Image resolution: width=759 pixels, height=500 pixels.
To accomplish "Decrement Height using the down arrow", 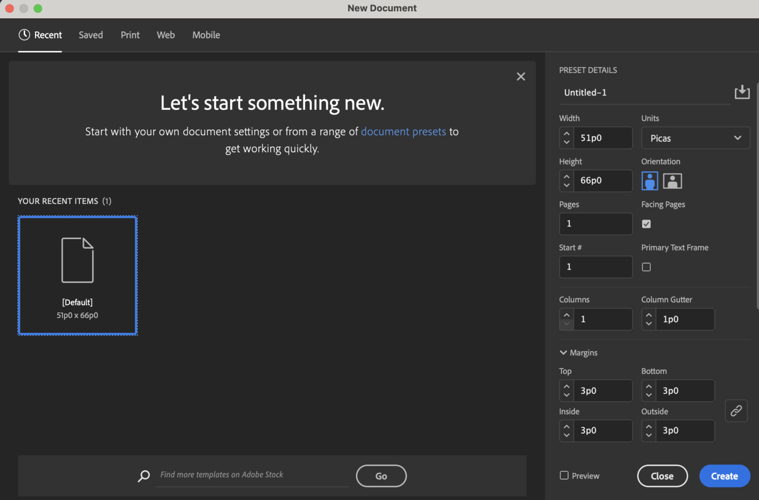I will tap(566, 185).
